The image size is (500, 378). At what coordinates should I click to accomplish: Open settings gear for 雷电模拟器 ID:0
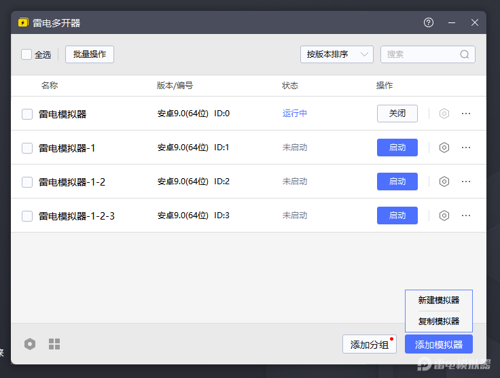tap(444, 114)
